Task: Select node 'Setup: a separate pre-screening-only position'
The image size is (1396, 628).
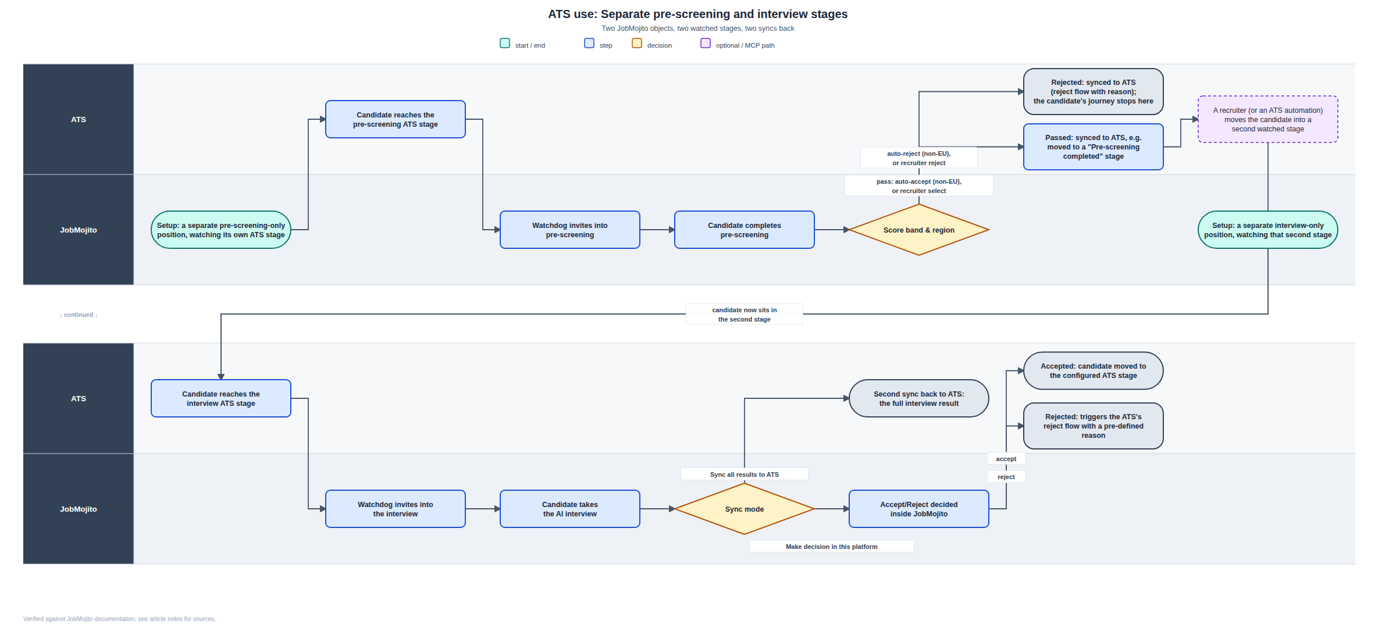Action: click(221, 230)
